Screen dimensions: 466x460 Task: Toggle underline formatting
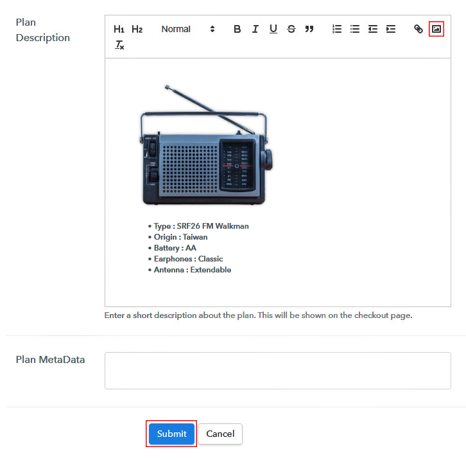click(273, 29)
